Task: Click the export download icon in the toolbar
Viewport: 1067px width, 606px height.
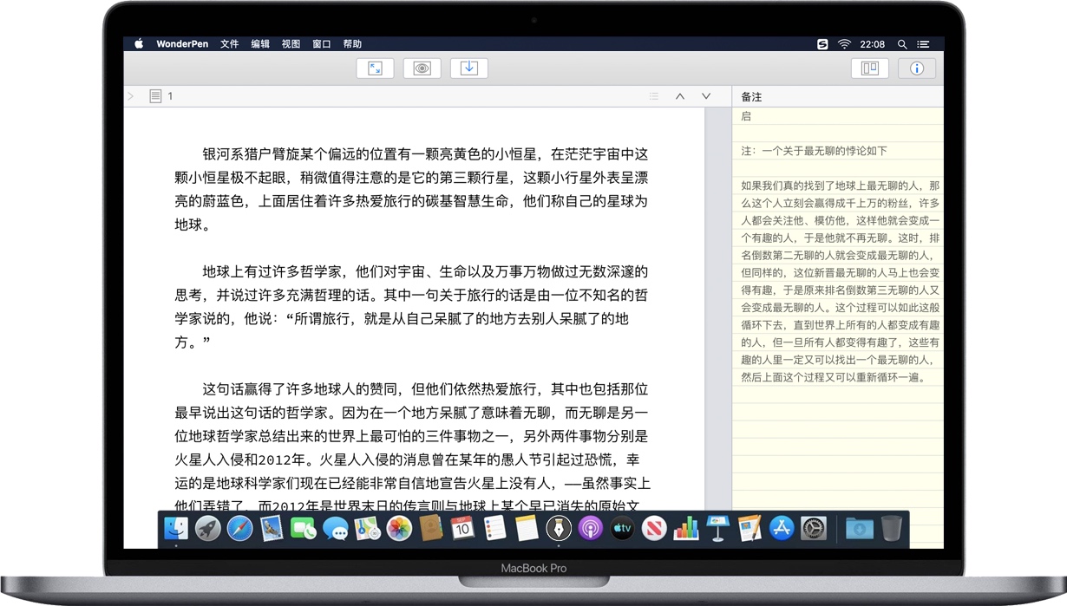Action: coord(468,68)
